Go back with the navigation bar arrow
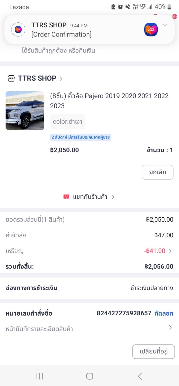 click(x=140, y=376)
